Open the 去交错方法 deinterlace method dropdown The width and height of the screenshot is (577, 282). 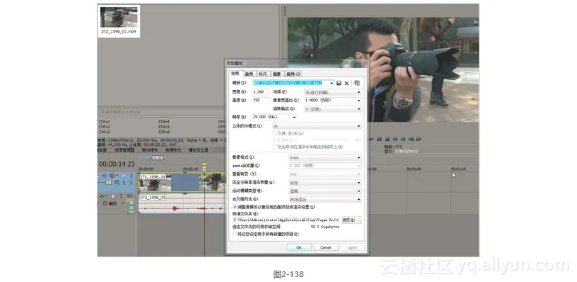(325, 200)
